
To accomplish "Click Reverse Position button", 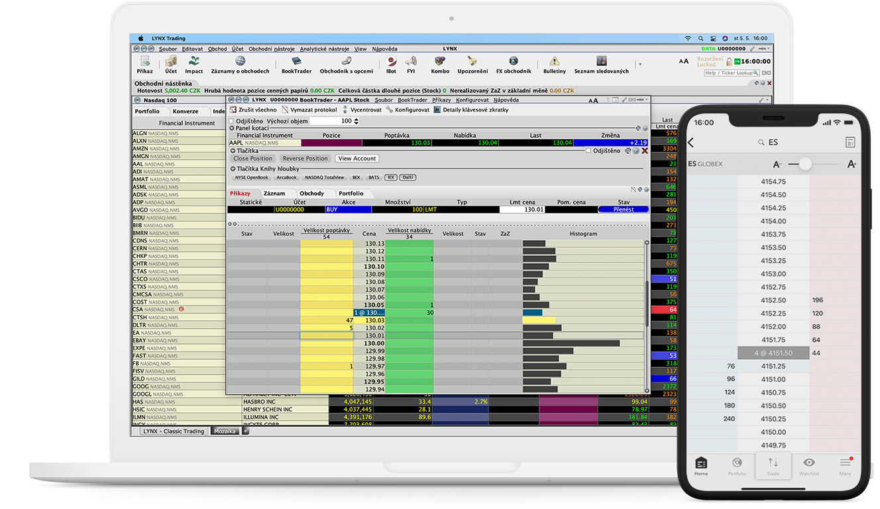I will click(x=305, y=158).
